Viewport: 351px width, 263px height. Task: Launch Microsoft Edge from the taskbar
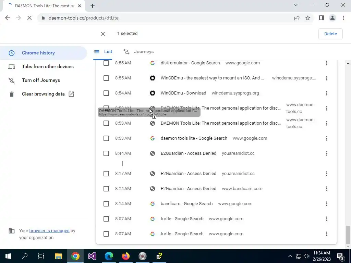109,256
